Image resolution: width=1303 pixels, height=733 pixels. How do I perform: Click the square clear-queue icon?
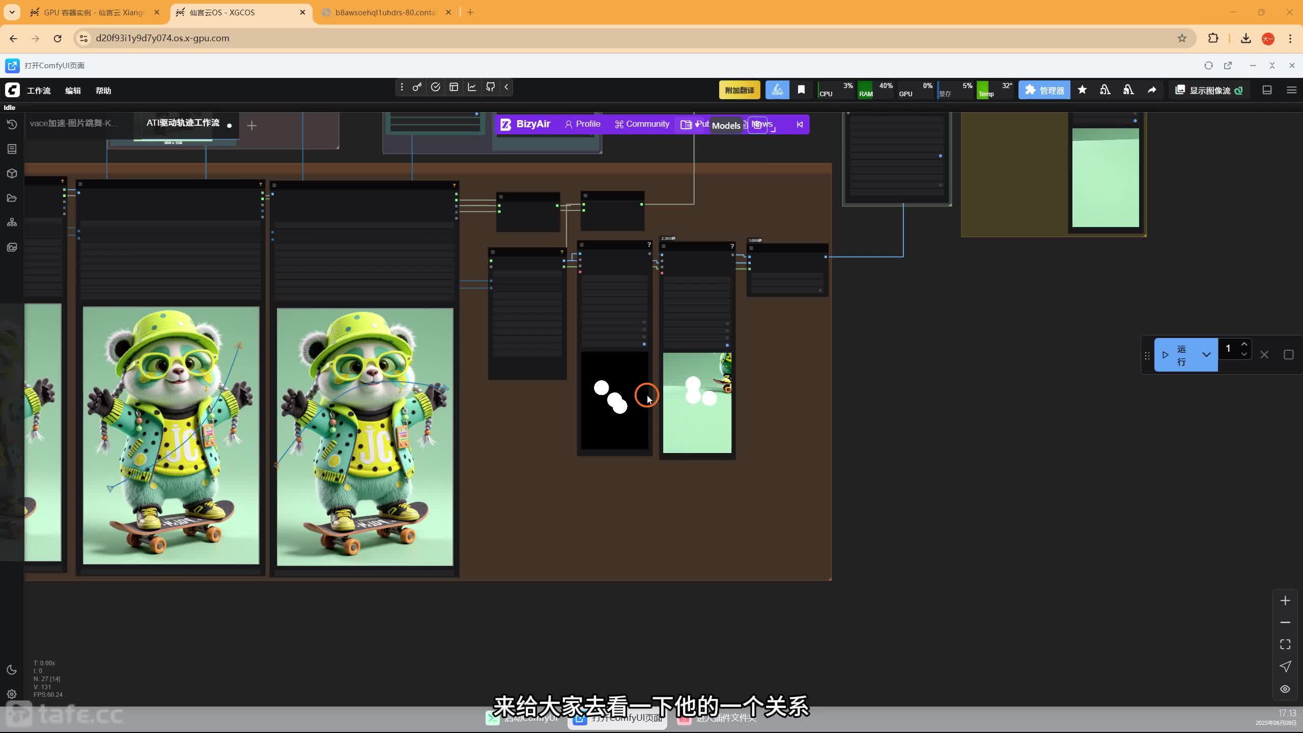point(1288,355)
